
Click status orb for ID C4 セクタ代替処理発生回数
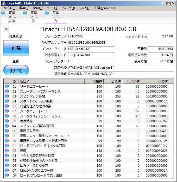click(x=7, y=155)
